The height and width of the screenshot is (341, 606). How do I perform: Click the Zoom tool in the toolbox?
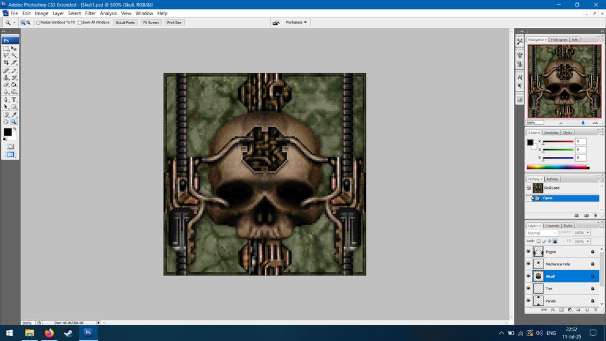click(14, 122)
